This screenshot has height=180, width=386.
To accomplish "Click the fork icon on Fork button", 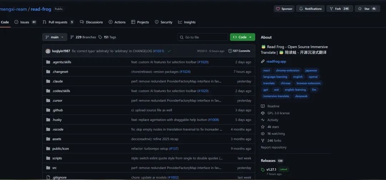I will (x=331, y=9).
